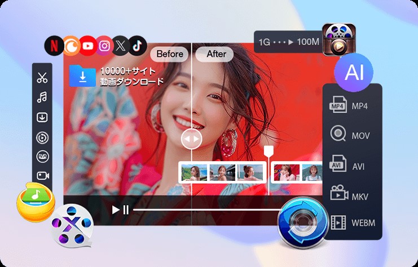418x267 pixels.
Task: Click the AVI text label
Action: point(358,167)
